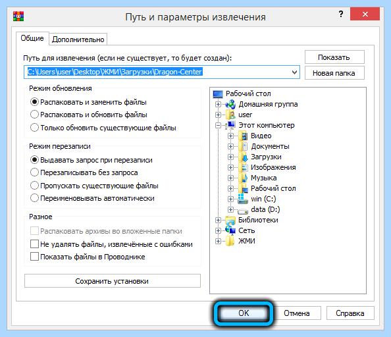Click the Видео folder icon

[243, 136]
